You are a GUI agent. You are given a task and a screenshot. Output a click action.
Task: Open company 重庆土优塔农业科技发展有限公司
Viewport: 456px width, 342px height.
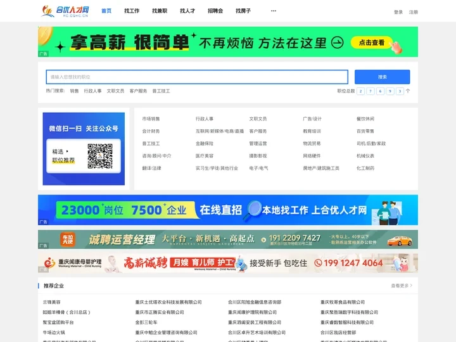168,302
